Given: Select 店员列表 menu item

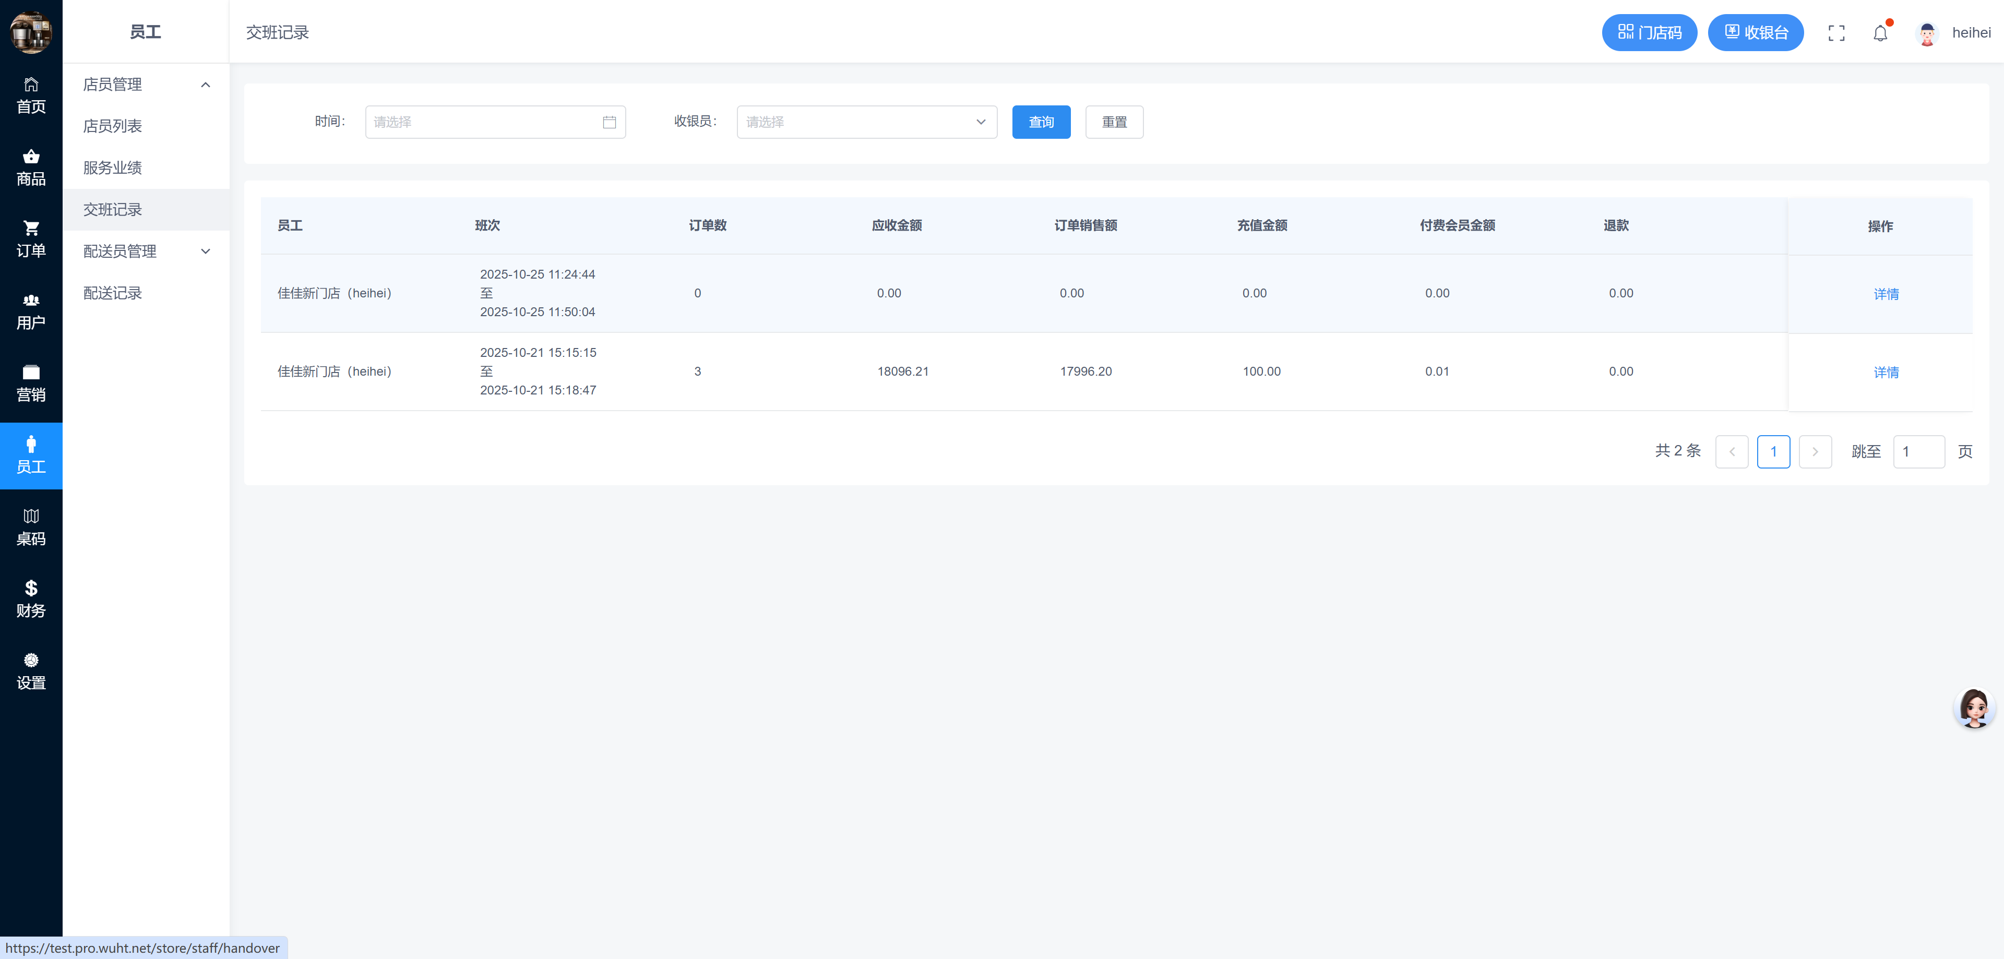Looking at the screenshot, I should 113,126.
